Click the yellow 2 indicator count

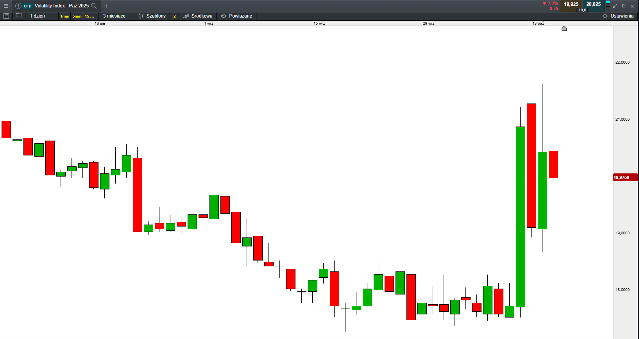[174, 16]
